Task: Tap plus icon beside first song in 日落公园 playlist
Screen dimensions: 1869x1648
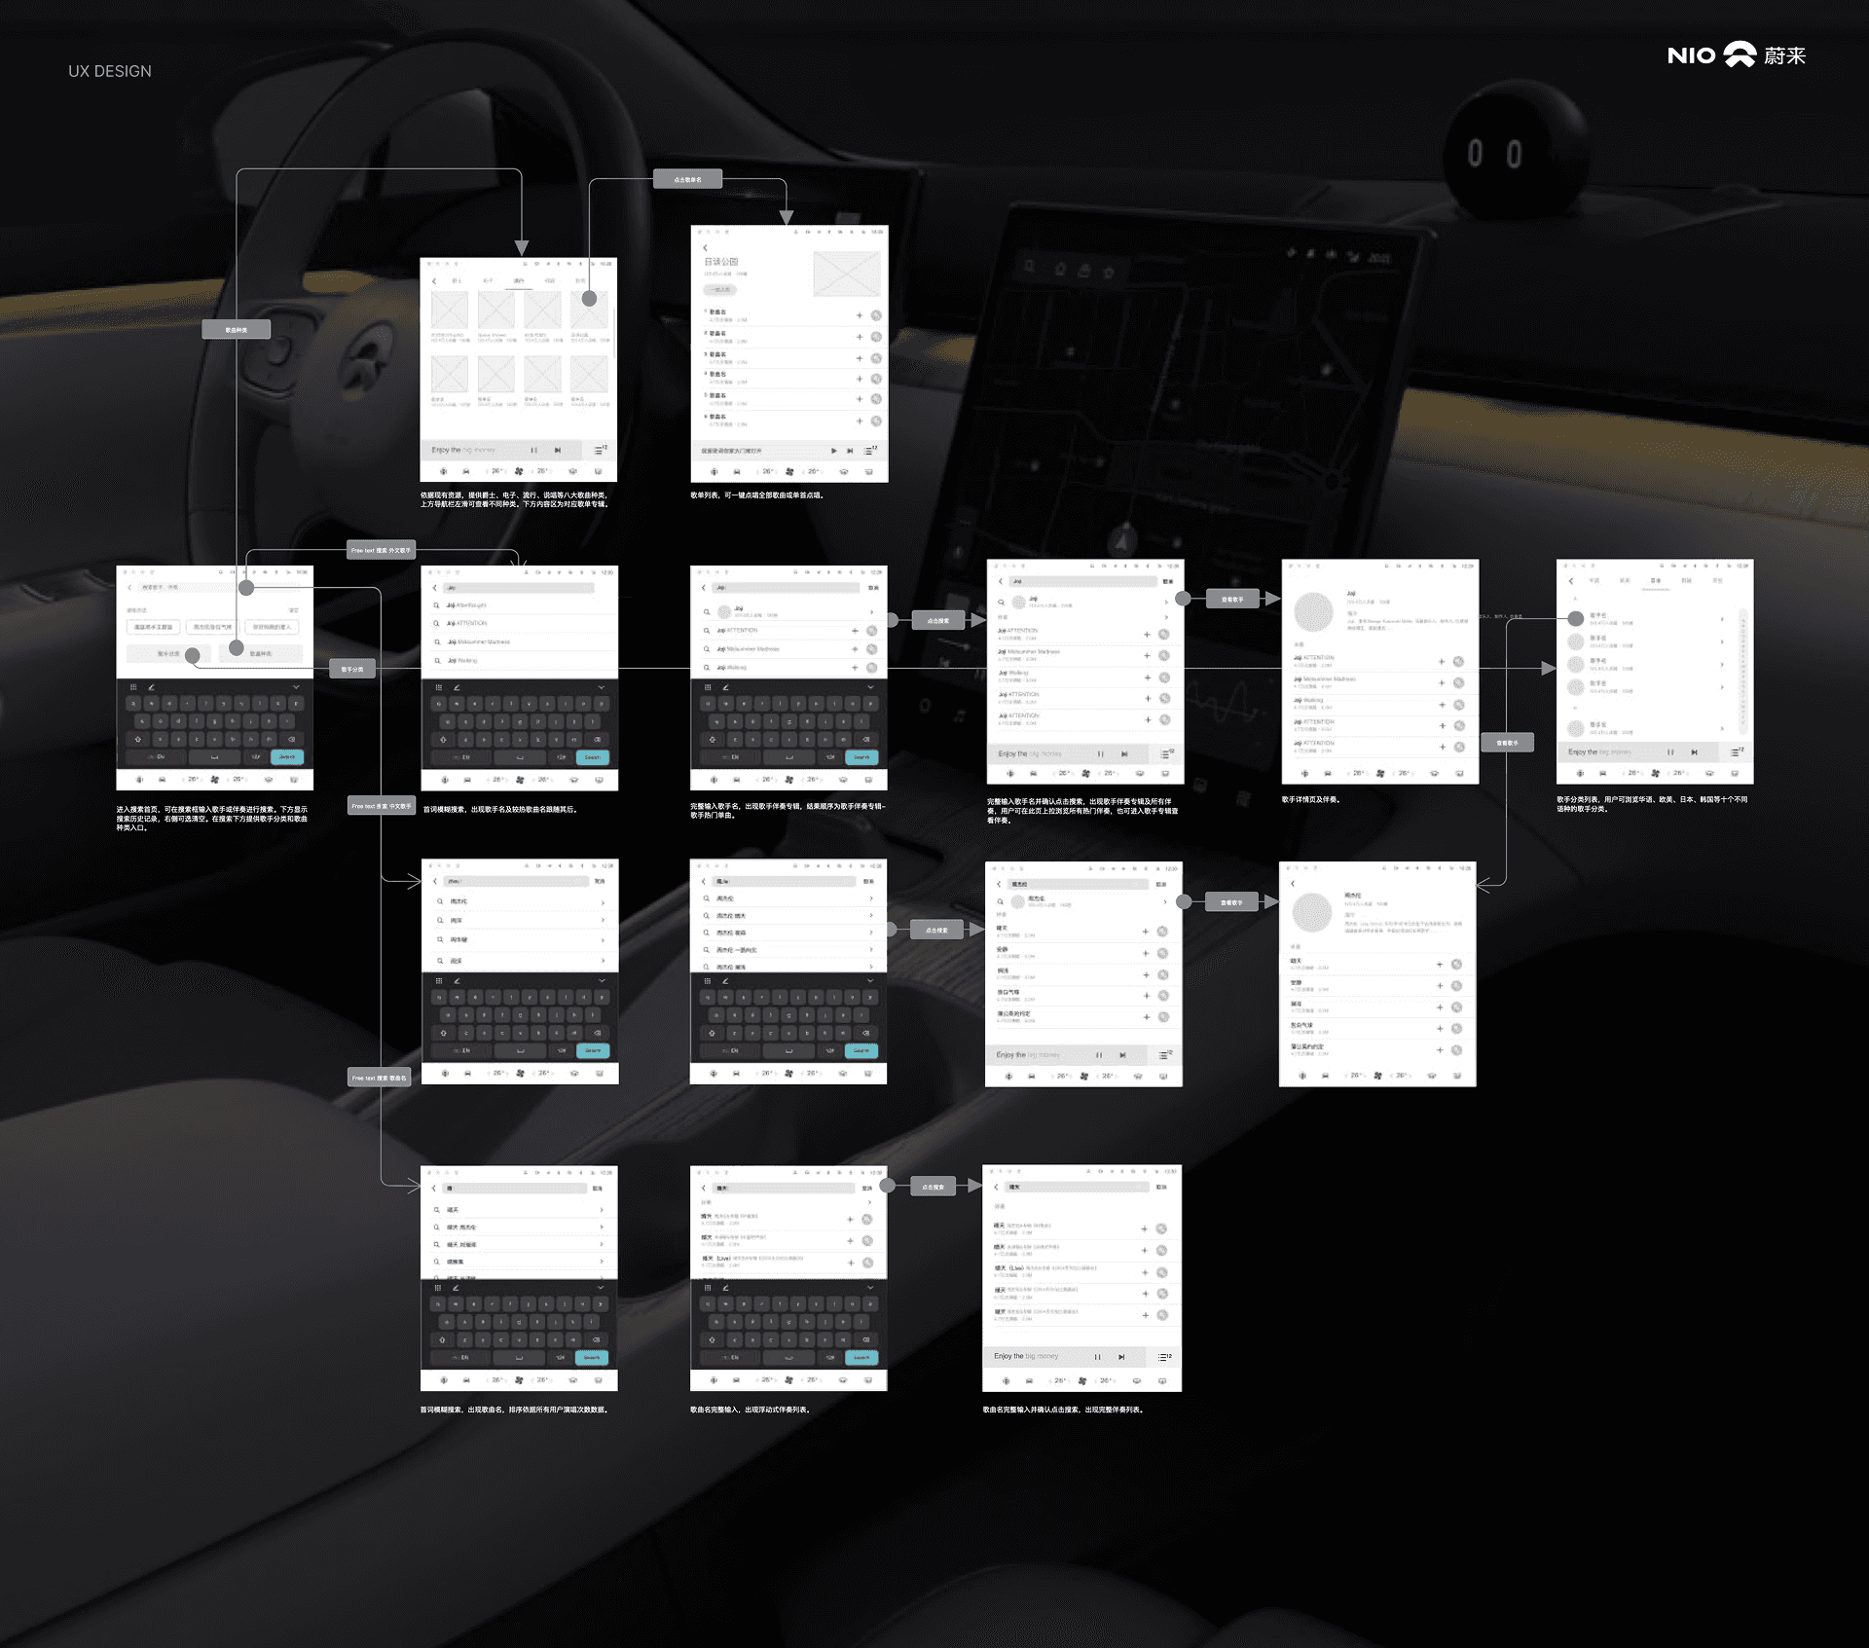Action: 859,315
